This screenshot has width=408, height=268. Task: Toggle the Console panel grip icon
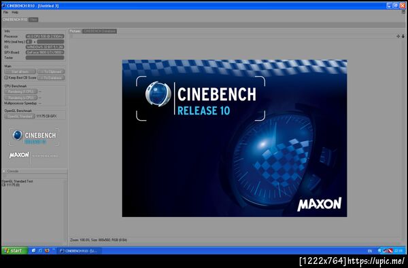(x=4, y=171)
